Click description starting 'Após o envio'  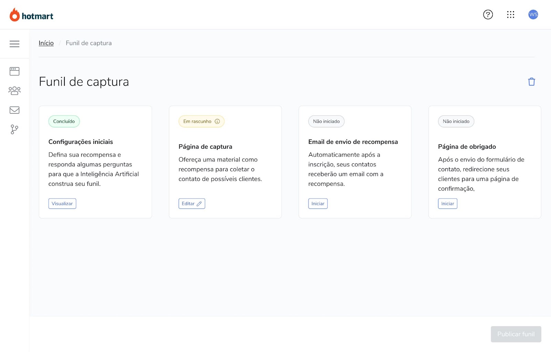coord(481,174)
